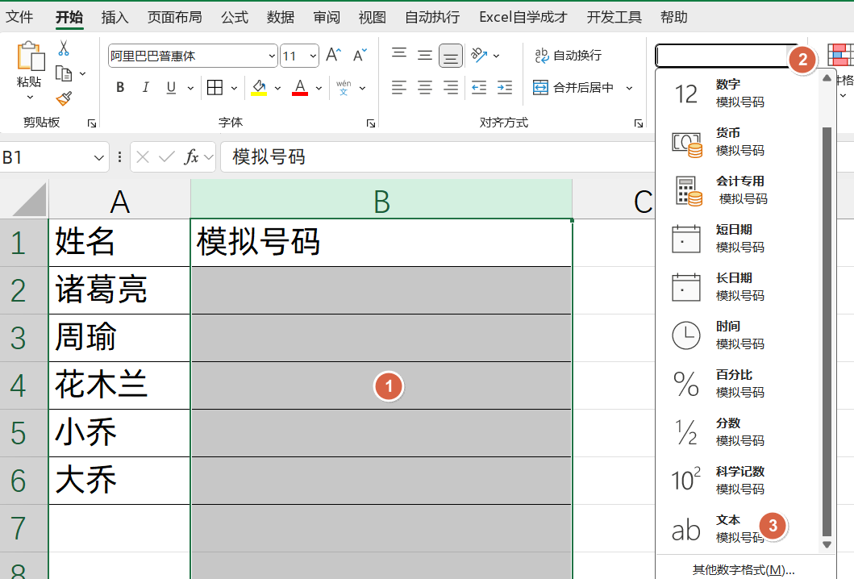Toggle bold formatting B
The image size is (854, 579).
pos(120,87)
